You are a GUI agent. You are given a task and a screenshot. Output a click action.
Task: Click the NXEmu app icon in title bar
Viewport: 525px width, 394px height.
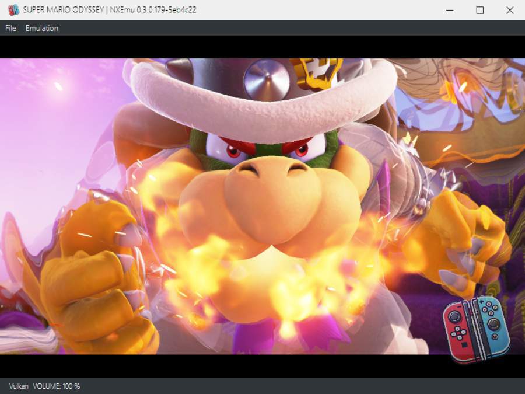(x=13, y=10)
